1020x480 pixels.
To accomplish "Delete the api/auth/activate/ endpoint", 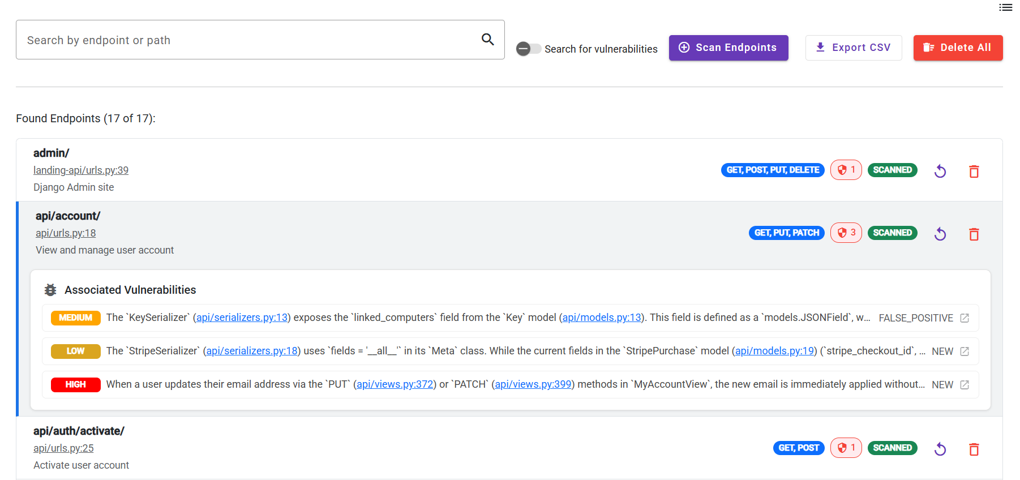I will pos(974,449).
